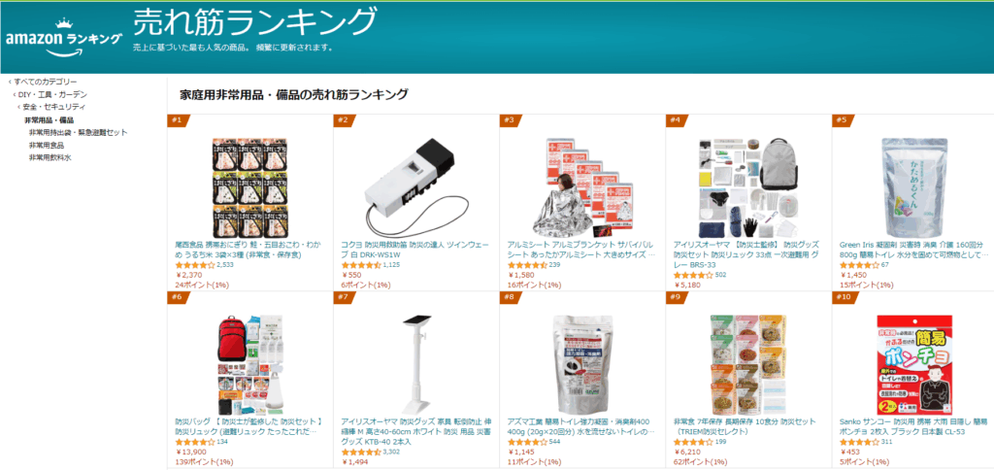Open the アズマ工業 簡易トイレ title link
The image size is (994, 470).
click(x=580, y=427)
